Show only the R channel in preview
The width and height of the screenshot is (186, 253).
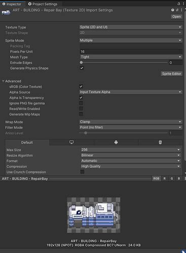[164, 179]
